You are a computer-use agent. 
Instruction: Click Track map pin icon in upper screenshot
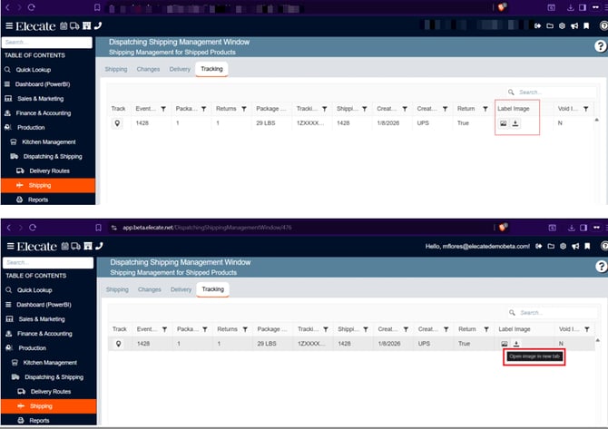coord(117,123)
